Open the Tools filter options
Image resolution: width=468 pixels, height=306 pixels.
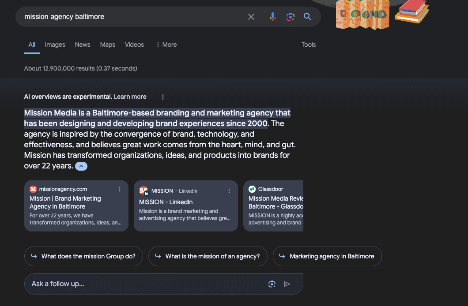308,45
